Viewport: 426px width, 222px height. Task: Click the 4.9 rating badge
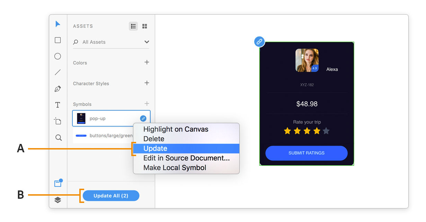tap(315, 68)
